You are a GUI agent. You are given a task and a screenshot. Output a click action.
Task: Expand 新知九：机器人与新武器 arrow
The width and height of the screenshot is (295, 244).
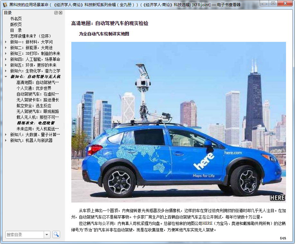[6, 140]
